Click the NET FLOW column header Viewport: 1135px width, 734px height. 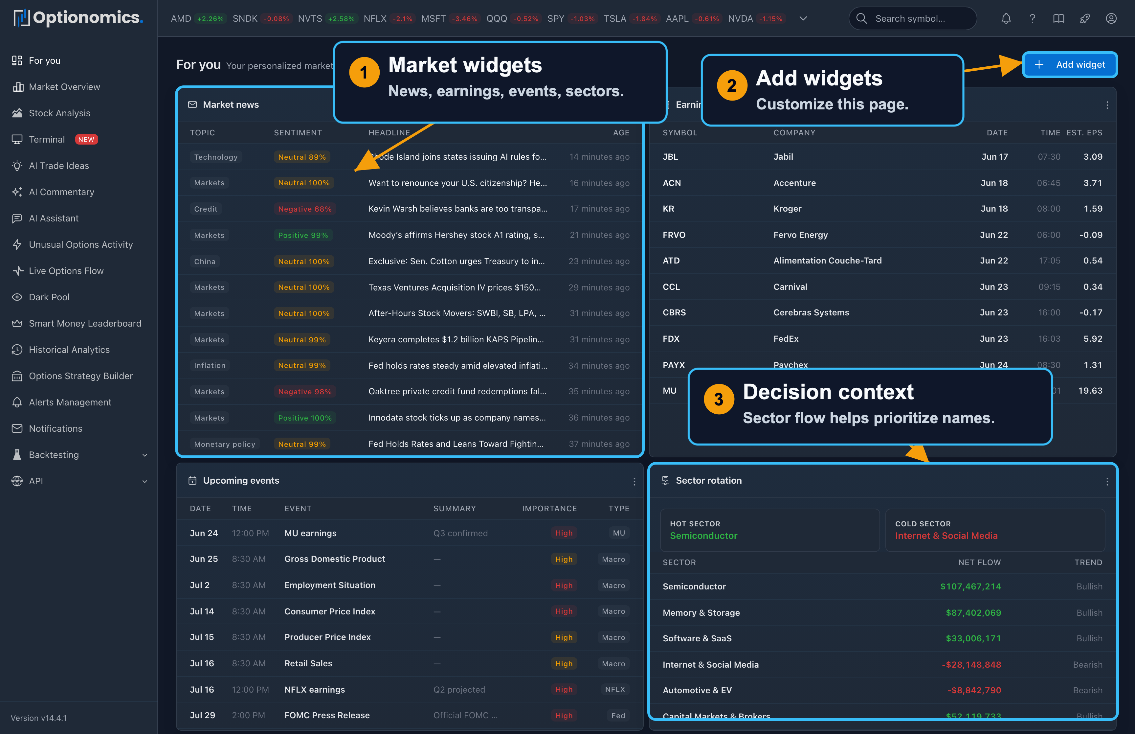click(x=979, y=562)
